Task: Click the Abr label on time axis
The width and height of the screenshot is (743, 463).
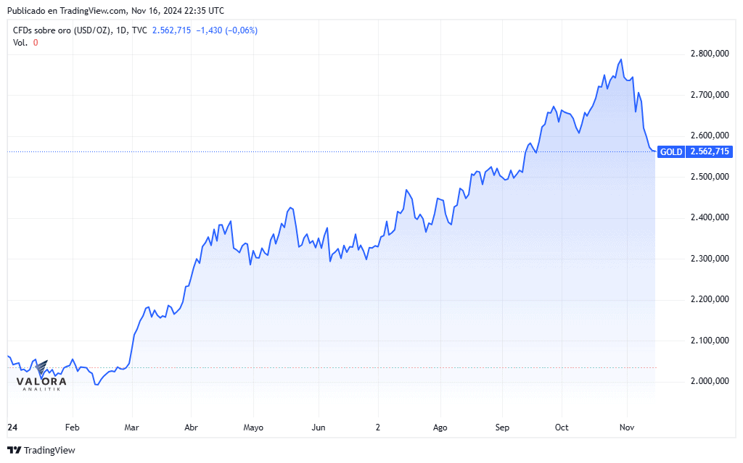Action: pyautogui.click(x=191, y=427)
